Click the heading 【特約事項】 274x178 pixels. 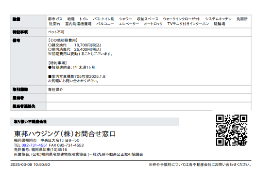[x=58, y=63]
